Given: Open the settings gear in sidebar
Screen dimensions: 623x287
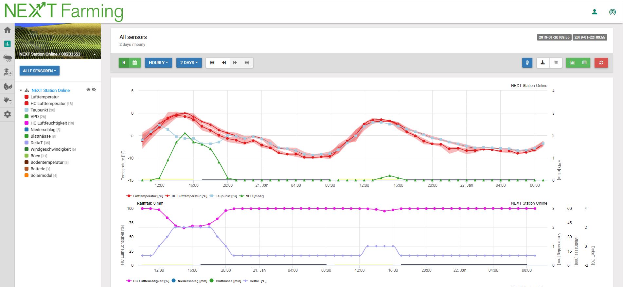Looking at the screenshot, I should 7,114.
